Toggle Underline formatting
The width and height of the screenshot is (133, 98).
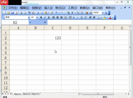49,18
